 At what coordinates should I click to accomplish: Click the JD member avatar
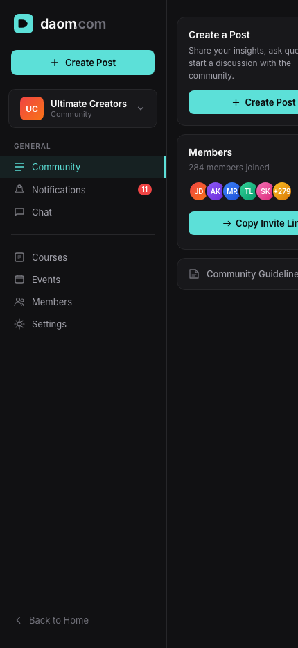[x=199, y=191]
